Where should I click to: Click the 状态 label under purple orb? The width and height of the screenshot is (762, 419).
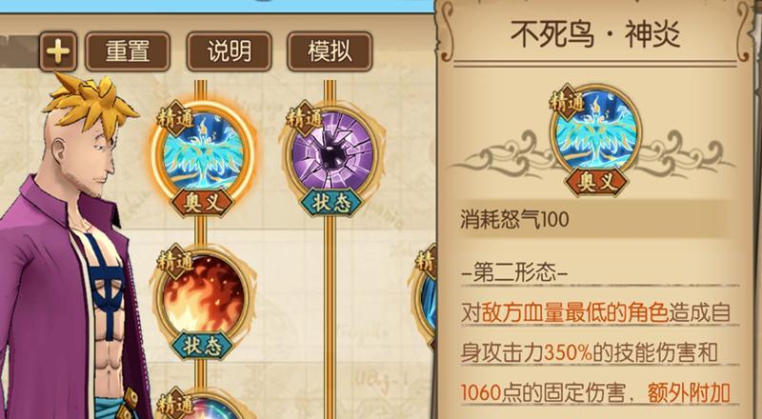[331, 201]
